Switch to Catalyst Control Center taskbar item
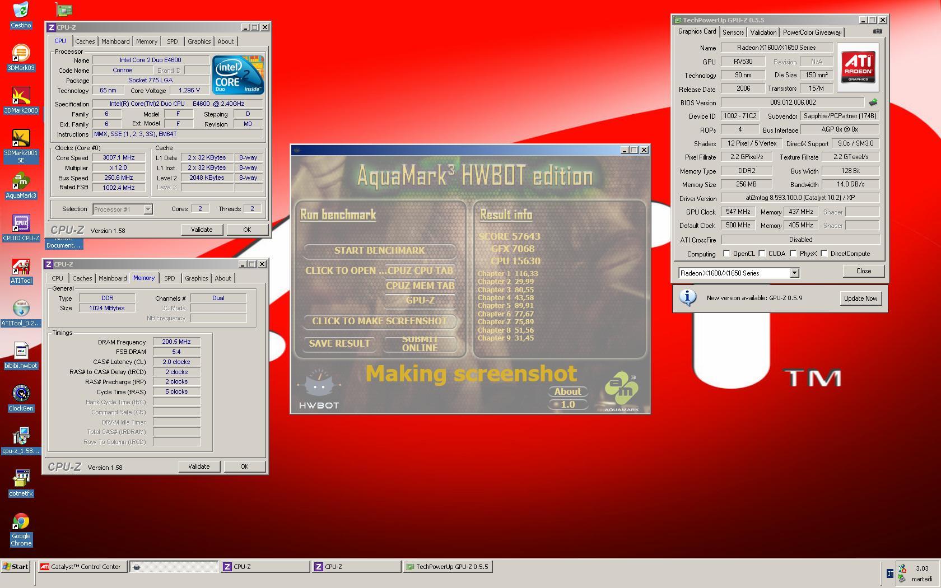 point(82,567)
